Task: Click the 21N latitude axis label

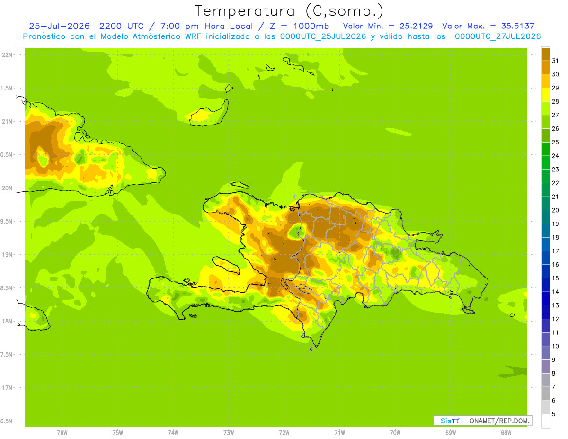Action: click(8, 121)
